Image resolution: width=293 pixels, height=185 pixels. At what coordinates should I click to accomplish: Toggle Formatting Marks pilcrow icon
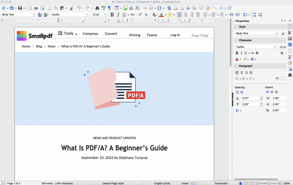110,8
